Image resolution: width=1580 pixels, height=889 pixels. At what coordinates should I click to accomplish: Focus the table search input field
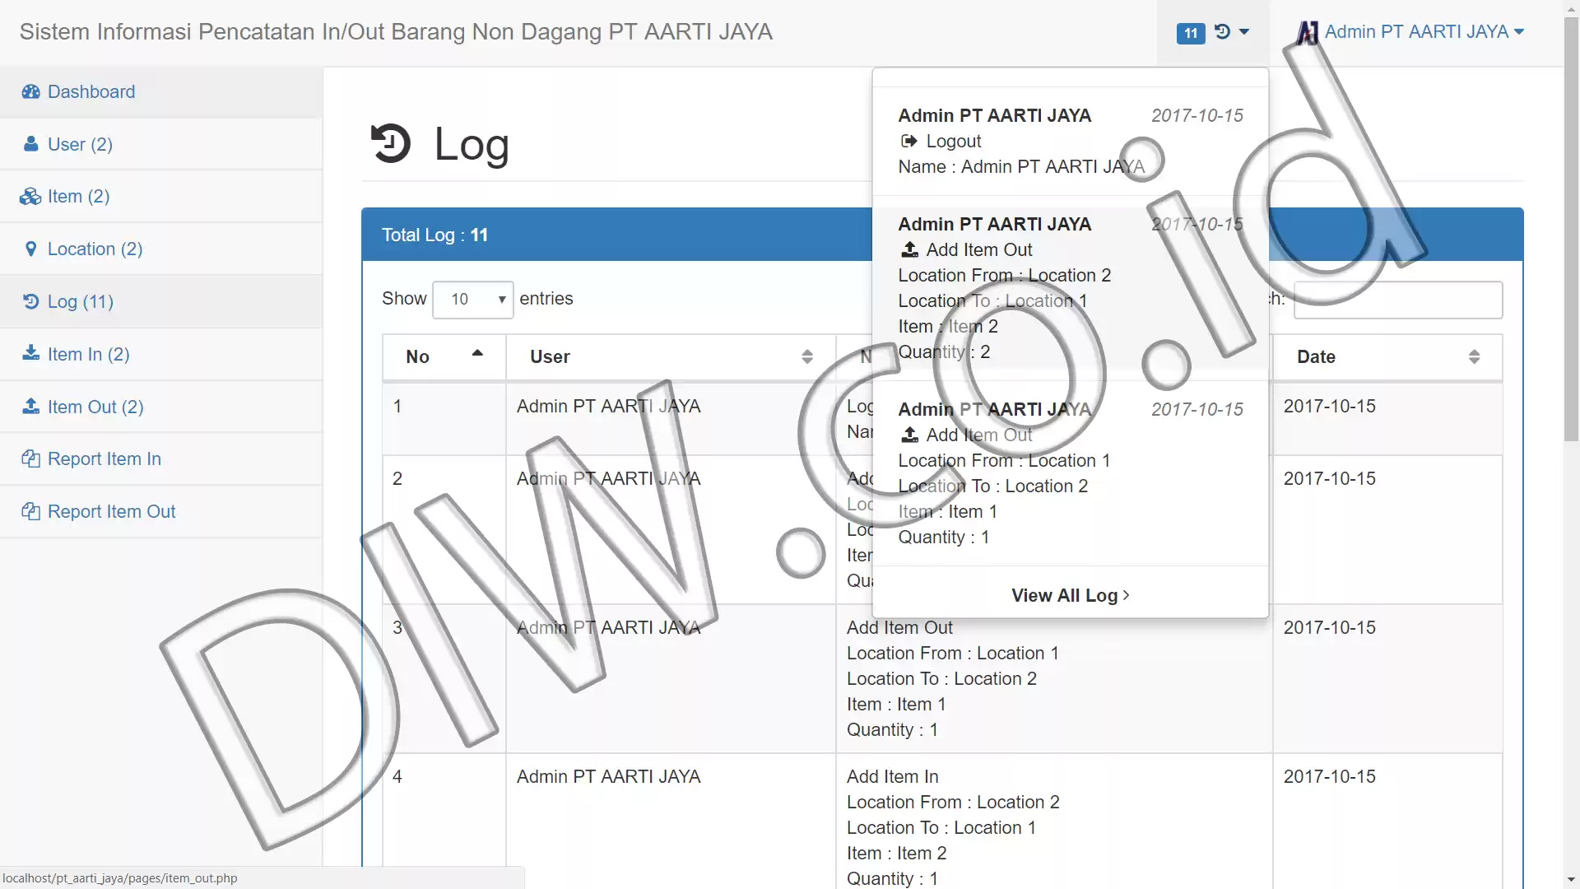pos(1397,300)
